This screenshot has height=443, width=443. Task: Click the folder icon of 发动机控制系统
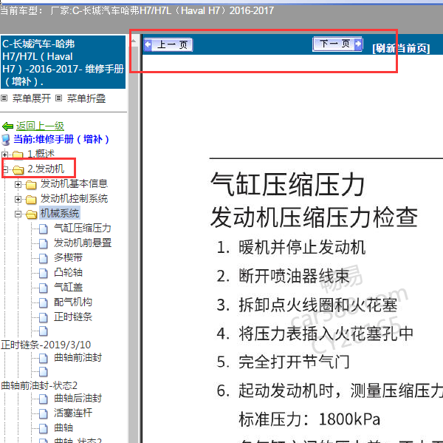(31, 199)
